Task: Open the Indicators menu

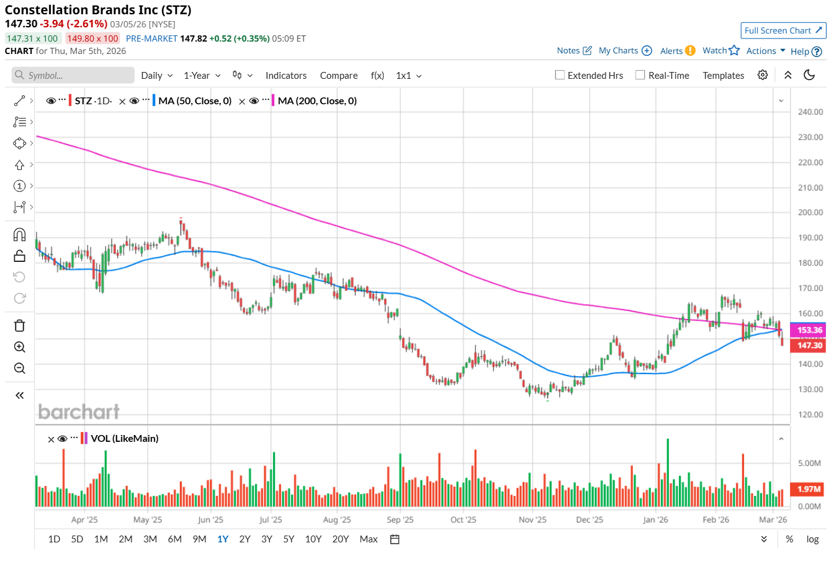Action: 285,76
